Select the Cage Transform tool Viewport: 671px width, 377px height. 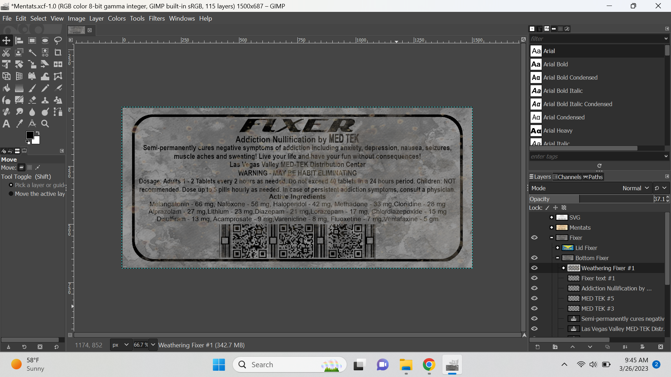coord(58,76)
